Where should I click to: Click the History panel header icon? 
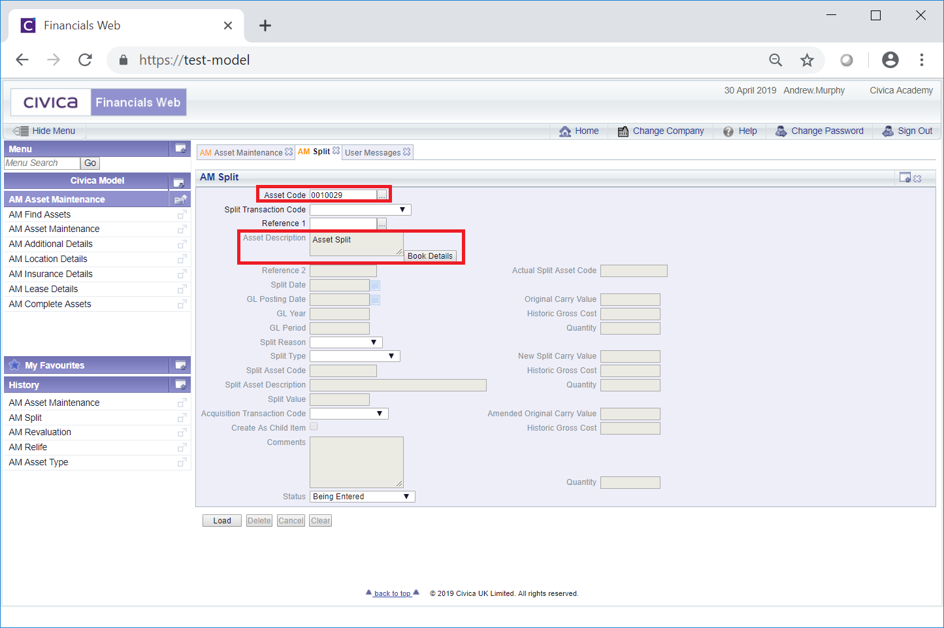180,384
